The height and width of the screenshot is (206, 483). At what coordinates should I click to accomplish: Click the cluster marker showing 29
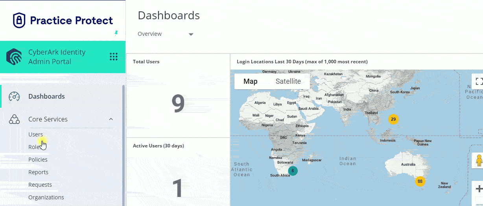click(393, 119)
